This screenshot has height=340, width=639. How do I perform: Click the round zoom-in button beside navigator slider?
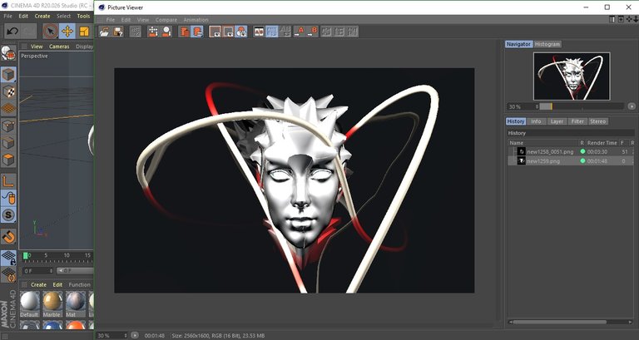pos(632,106)
